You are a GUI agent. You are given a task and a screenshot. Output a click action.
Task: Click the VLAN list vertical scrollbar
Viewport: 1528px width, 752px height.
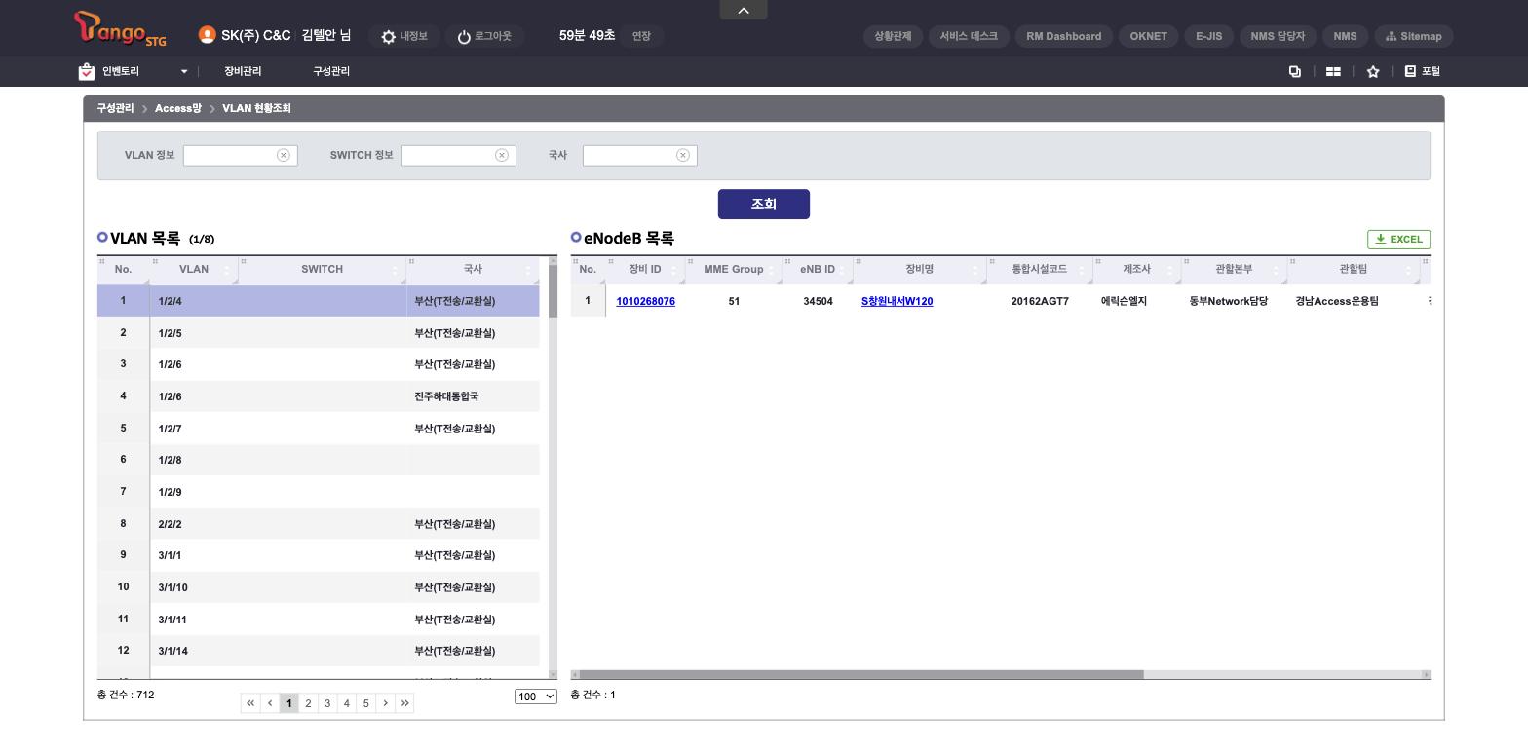click(553, 291)
